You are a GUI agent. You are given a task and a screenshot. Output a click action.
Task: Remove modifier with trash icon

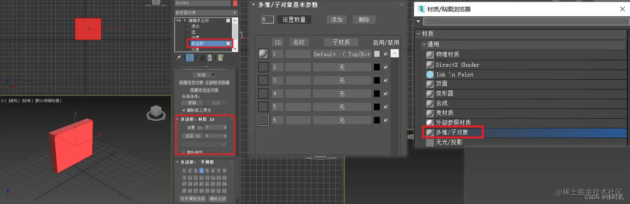tap(210, 58)
